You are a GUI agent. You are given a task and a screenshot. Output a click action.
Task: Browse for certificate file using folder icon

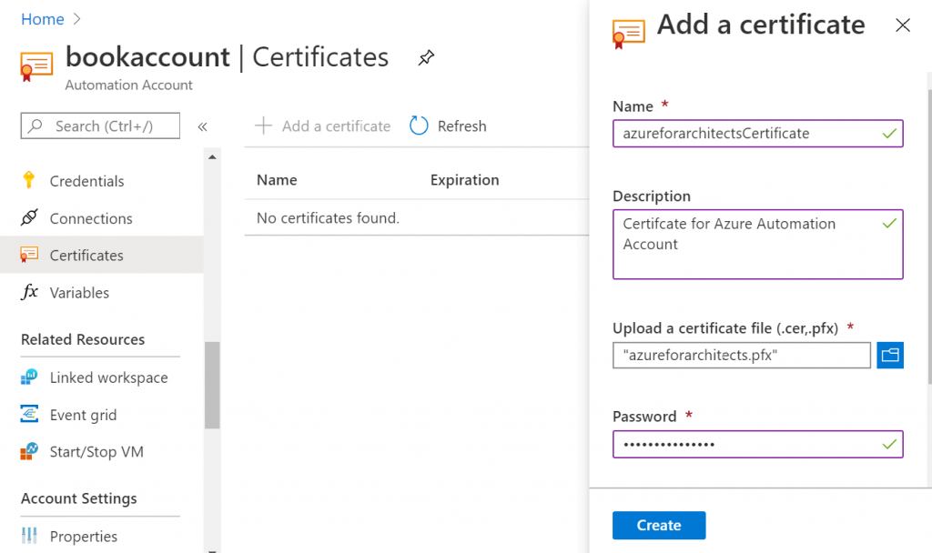coord(890,355)
